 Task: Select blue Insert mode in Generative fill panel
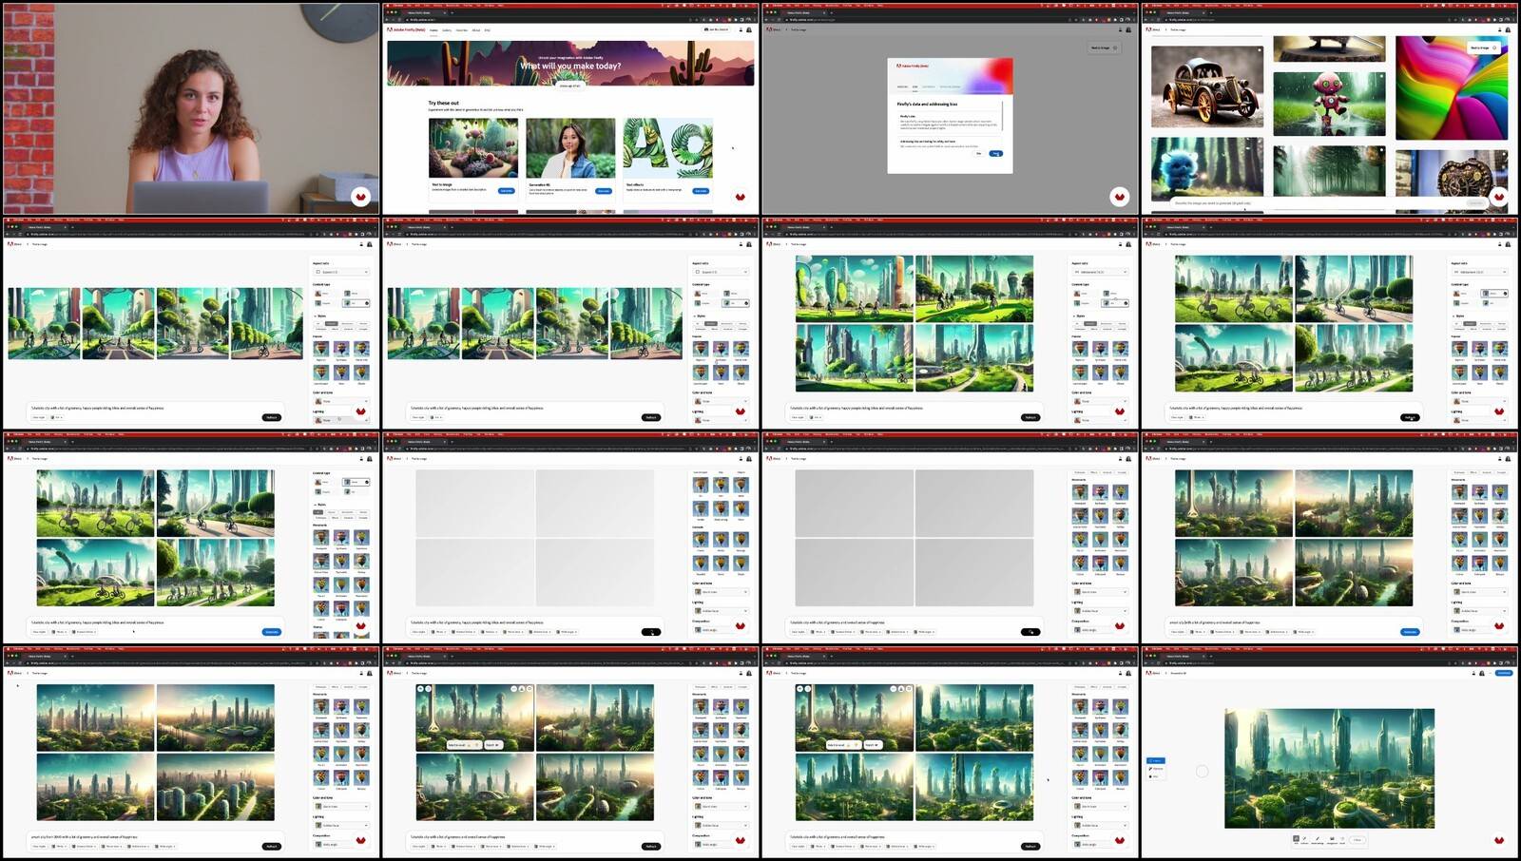(x=1155, y=760)
